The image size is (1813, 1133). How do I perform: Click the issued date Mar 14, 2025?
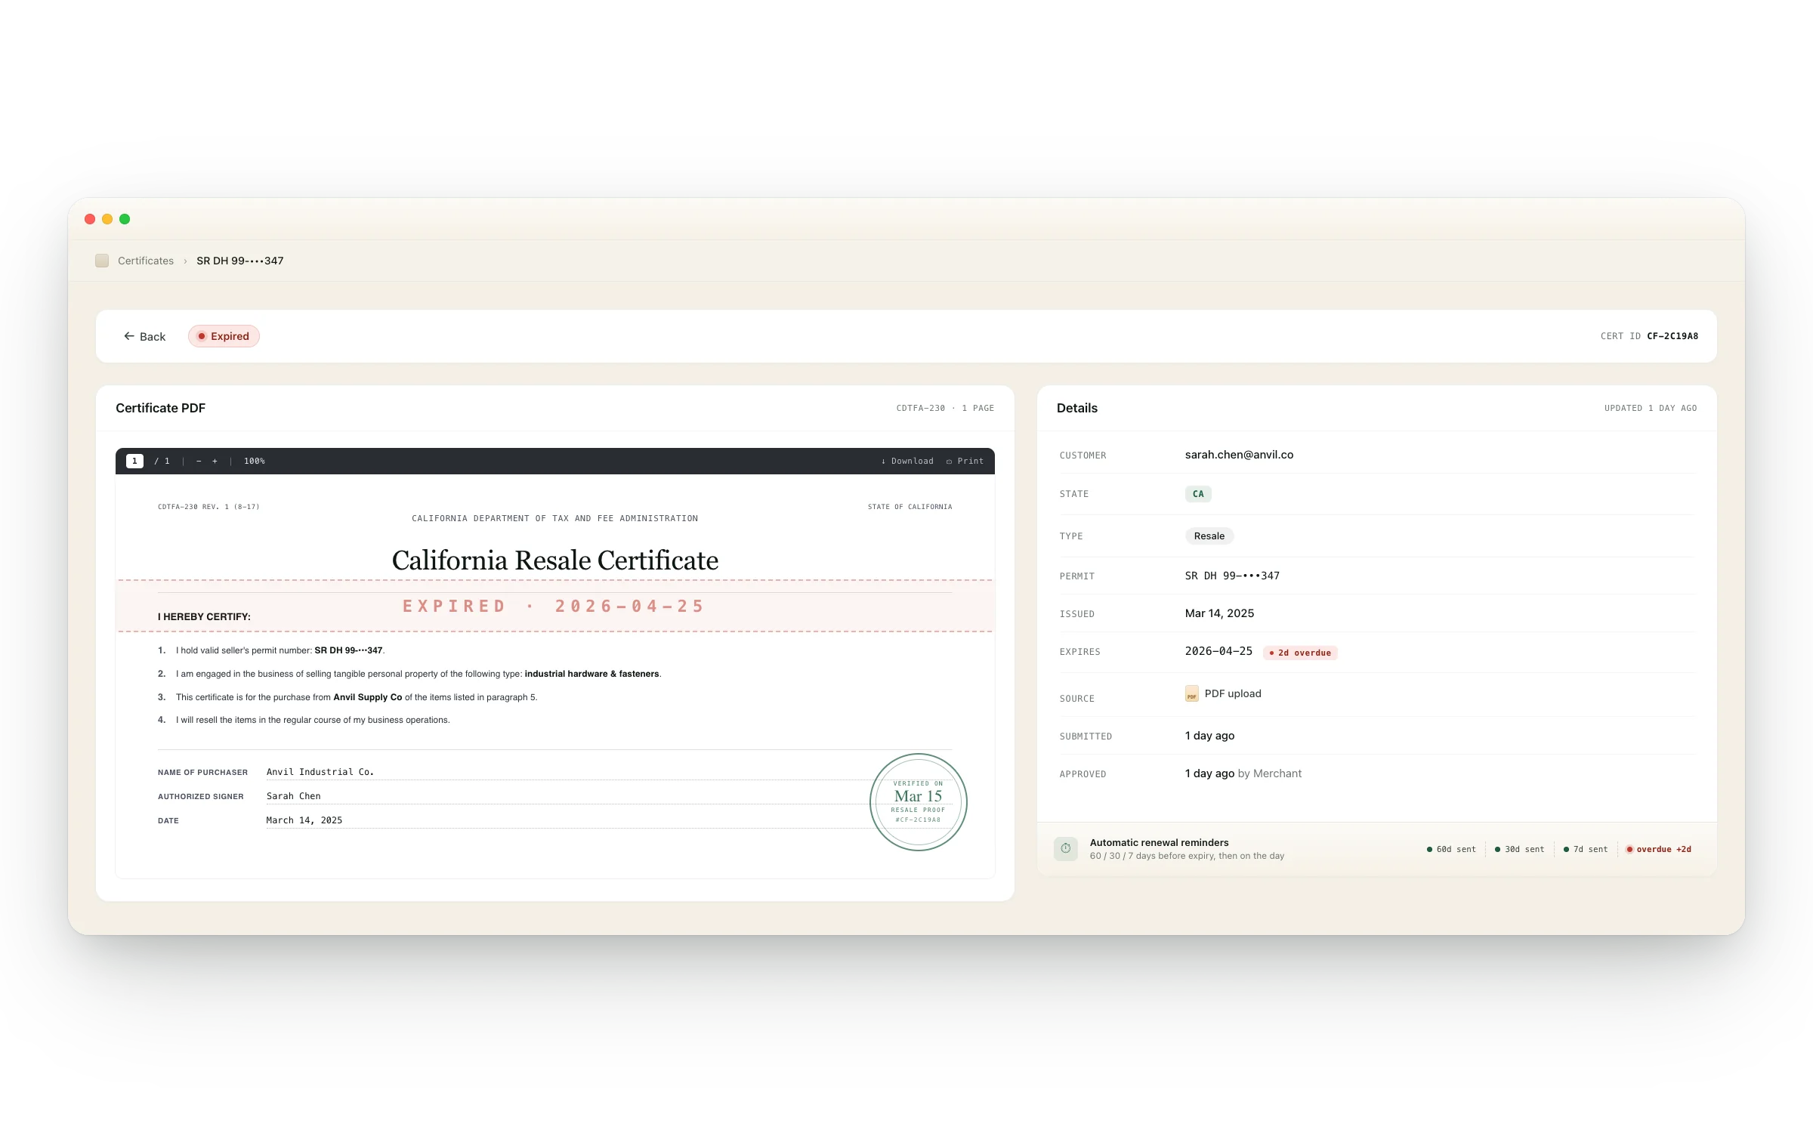point(1219,613)
